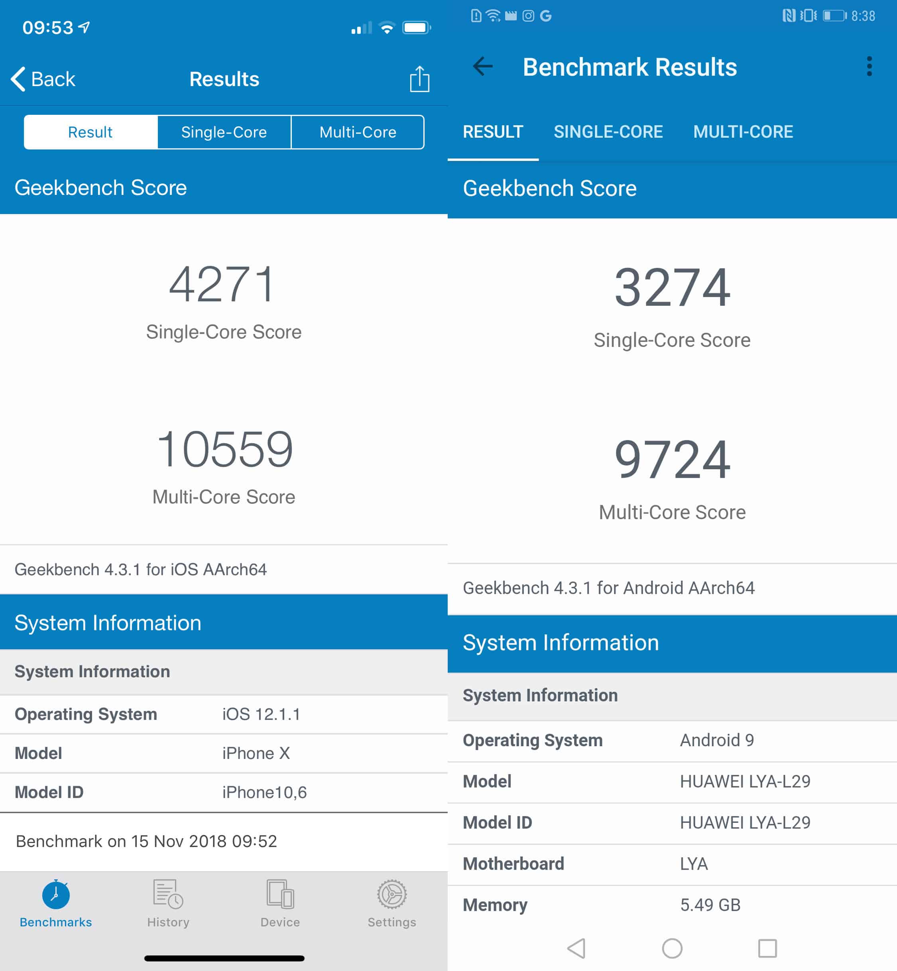Tap the Android Wi-Fi status icon
897x971 pixels.
click(493, 16)
